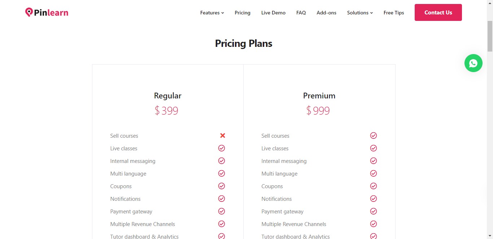Click the Add-ons navigation link

326,13
